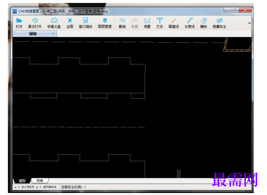The image size is (267, 195).
Task: Click the 当前标注比例 status text
Action: point(73,187)
